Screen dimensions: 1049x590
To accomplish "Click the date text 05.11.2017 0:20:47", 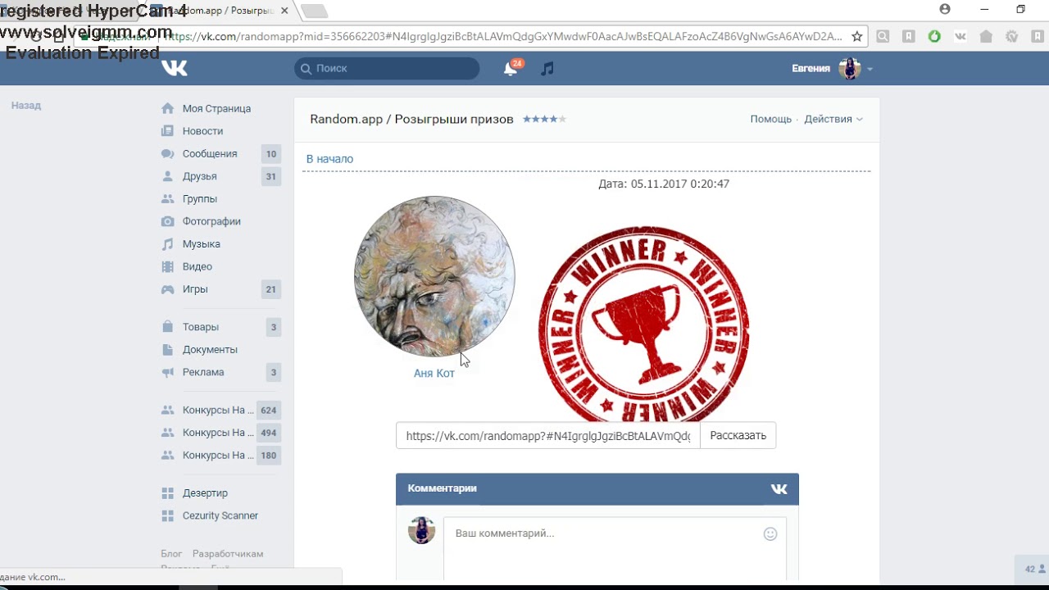I will [x=680, y=184].
